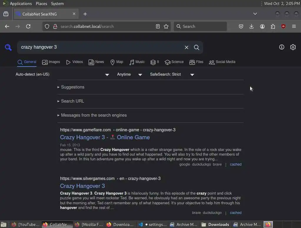Switch to the Images category
Image resolution: width=301 pixels, height=228 pixels.
click(x=51, y=62)
